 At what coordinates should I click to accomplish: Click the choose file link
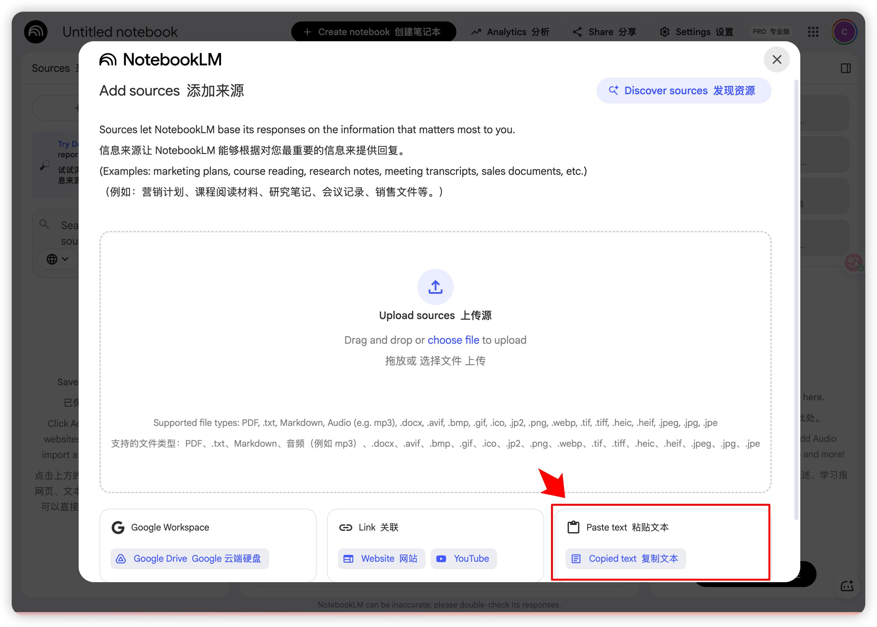point(453,340)
